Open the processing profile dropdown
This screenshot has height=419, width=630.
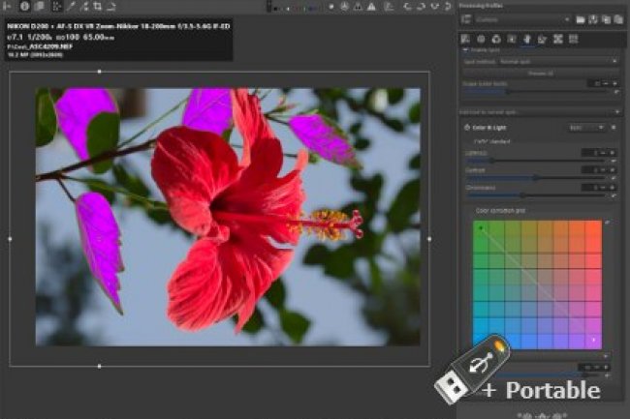(x=521, y=18)
